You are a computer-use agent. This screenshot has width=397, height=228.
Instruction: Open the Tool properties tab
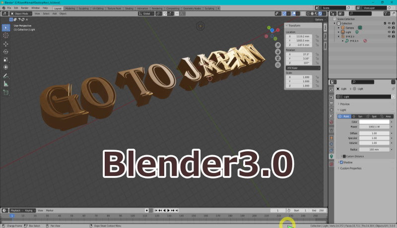click(331, 90)
